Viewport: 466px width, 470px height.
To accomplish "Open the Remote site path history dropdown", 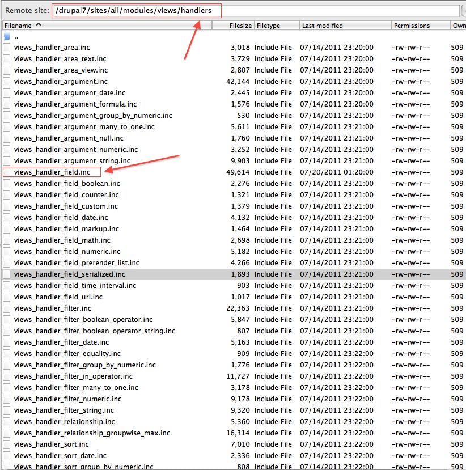I will click(x=463, y=11).
